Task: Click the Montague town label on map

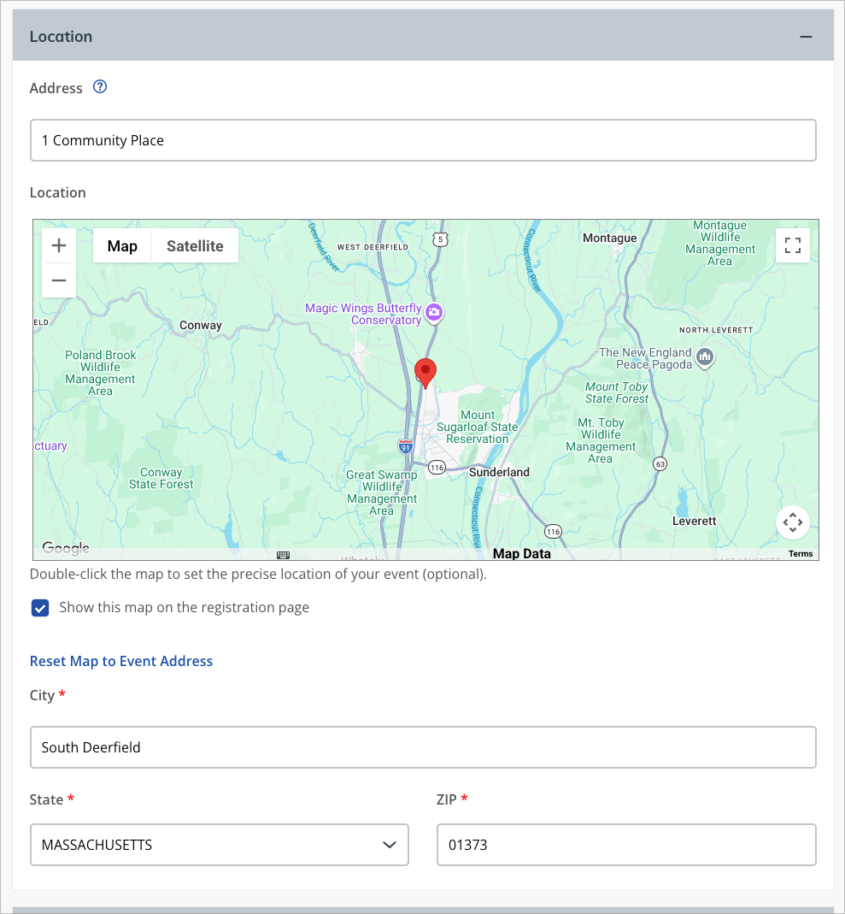Action: [610, 238]
